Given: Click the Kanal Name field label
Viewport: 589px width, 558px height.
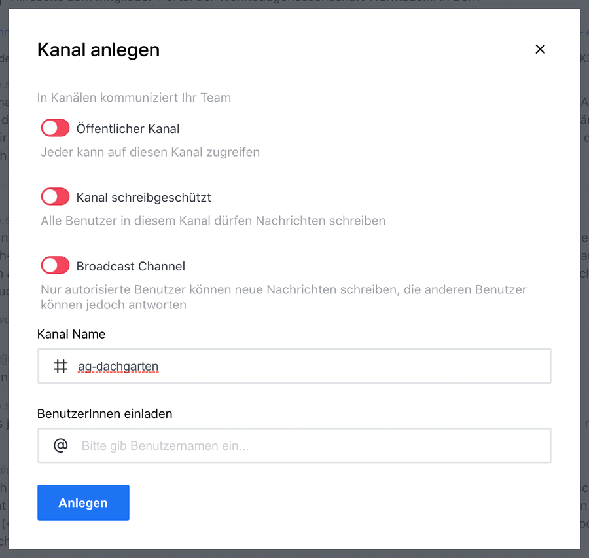Looking at the screenshot, I should click(x=71, y=334).
